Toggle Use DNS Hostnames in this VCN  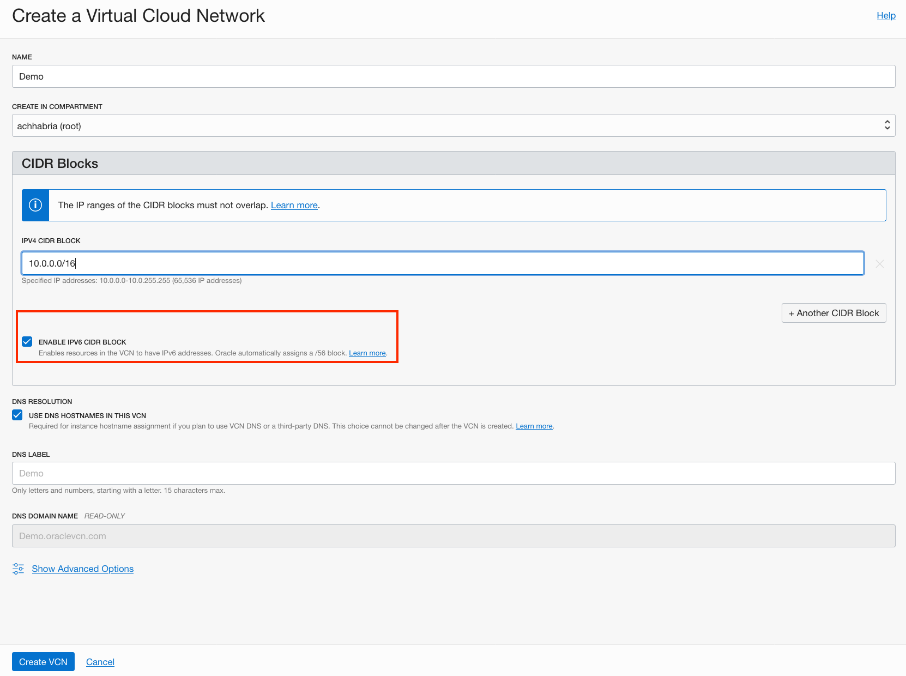pyautogui.click(x=17, y=415)
